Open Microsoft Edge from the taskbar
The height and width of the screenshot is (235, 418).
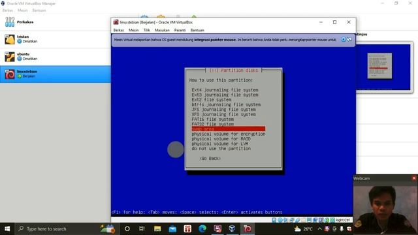202,229
